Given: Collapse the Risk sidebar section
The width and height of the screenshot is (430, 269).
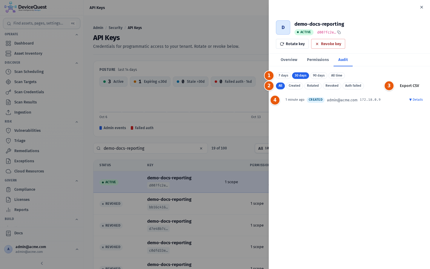Looking at the screenshot, I should (77, 122).
